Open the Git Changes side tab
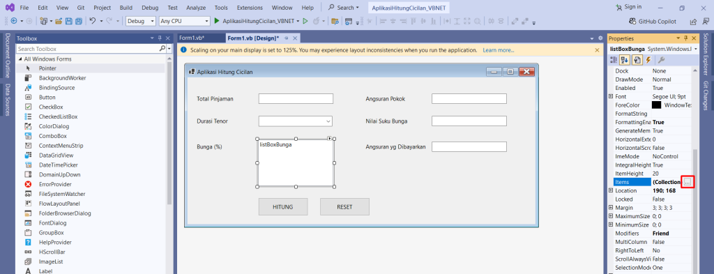Viewport: 714px width, 274px height. click(706, 96)
